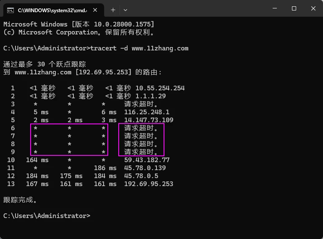This screenshot has height=239, width=323.
Task: Click the Microsoft Corporation copyright line
Action: pyautogui.click(x=79, y=32)
